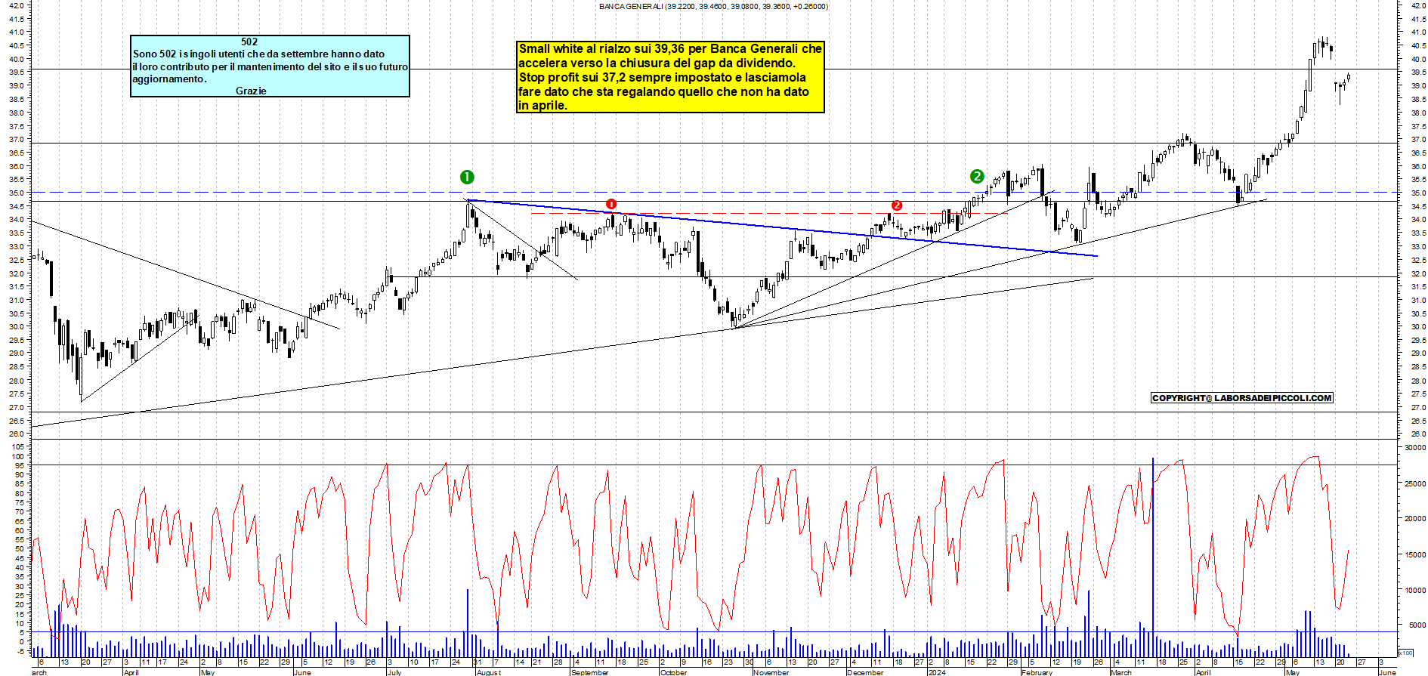Click the 'November' month label on time axis

771,672
